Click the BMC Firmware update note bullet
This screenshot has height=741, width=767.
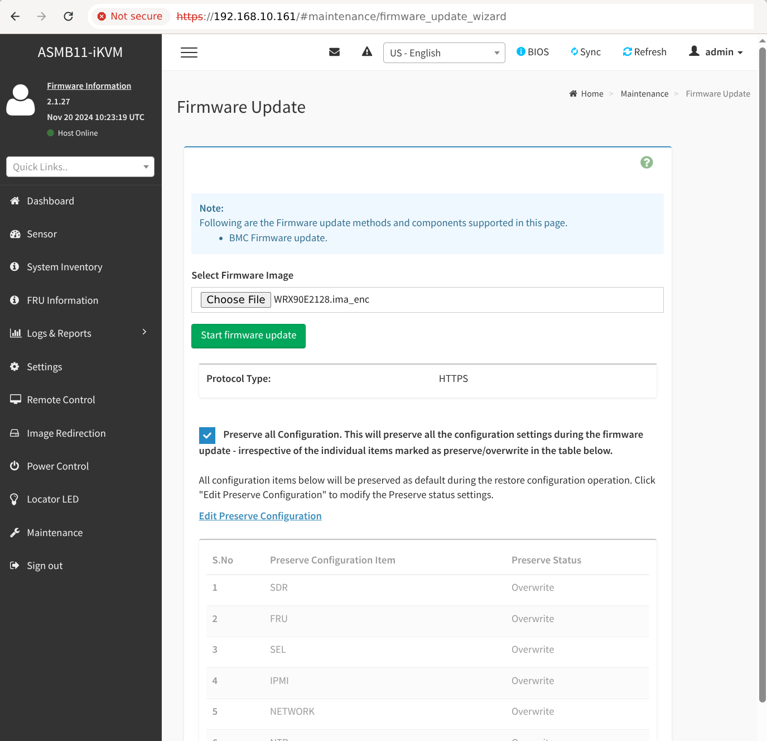point(278,238)
